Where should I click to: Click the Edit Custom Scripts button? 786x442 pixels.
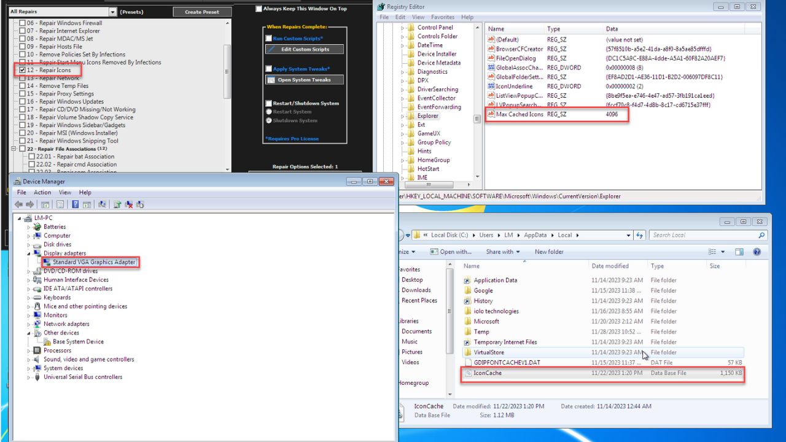(305, 49)
